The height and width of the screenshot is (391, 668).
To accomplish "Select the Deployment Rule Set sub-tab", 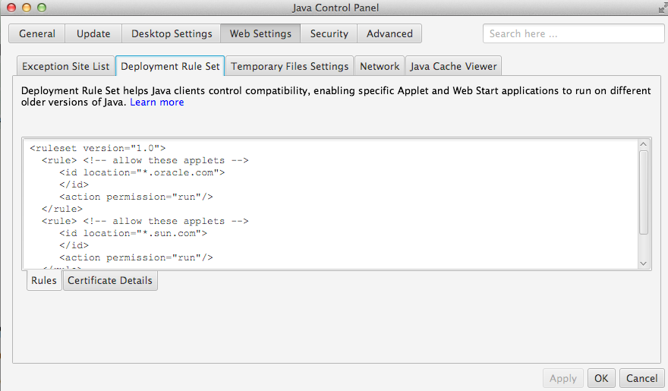I will [170, 66].
